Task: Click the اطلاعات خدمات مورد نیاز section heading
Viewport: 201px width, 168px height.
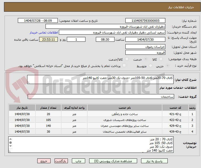Action: 178,88
